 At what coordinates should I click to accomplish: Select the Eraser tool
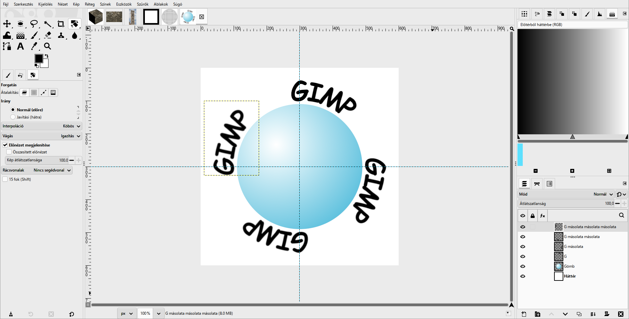[x=48, y=35]
